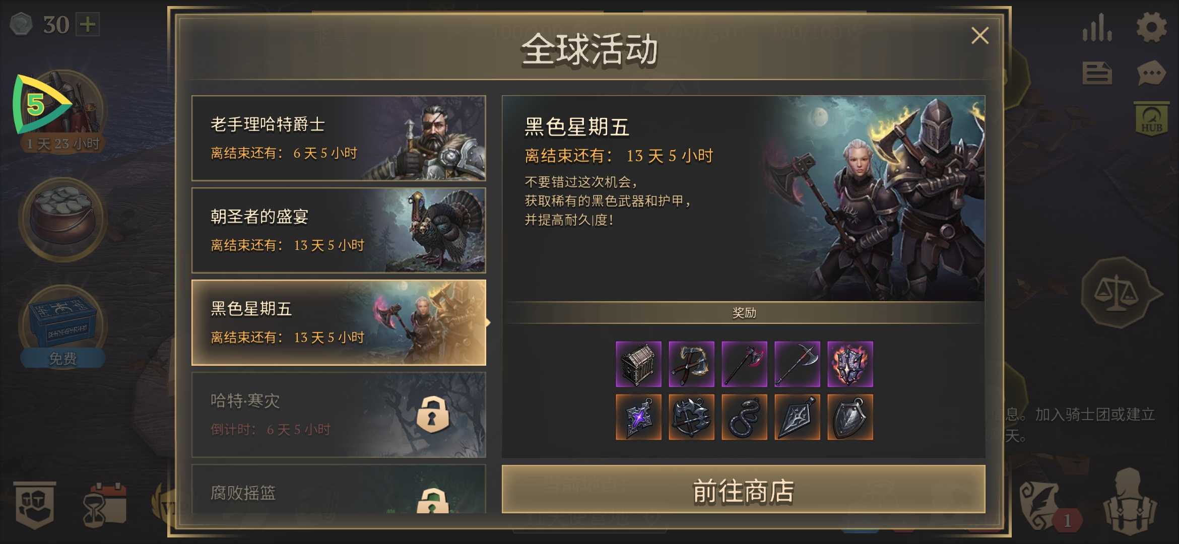Open the chat speech bubble icon
The image size is (1179, 544).
1151,74
